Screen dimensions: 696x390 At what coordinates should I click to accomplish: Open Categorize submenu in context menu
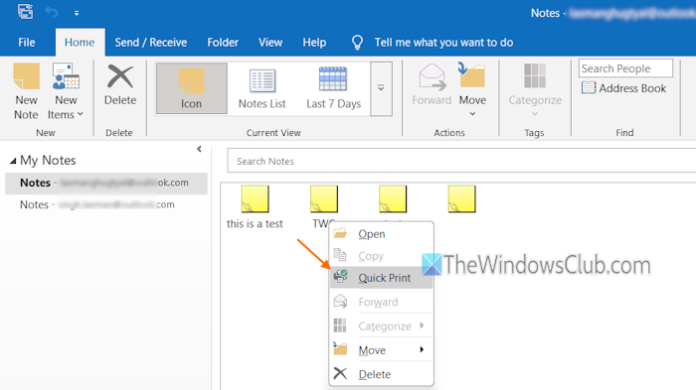[x=381, y=326]
